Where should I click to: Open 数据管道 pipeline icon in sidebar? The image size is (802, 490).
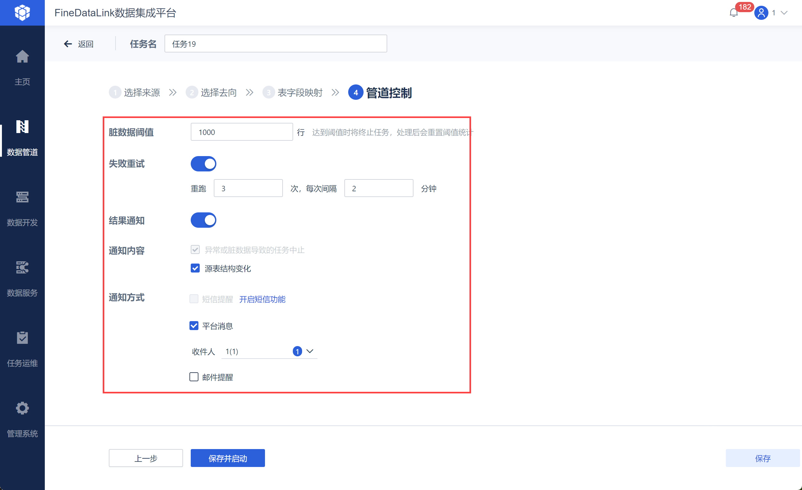click(22, 127)
